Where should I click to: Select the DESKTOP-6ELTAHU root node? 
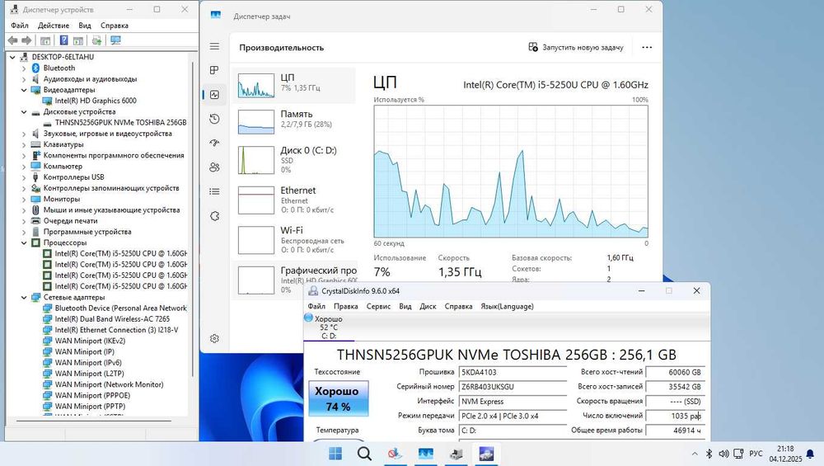pyautogui.click(x=63, y=57)
